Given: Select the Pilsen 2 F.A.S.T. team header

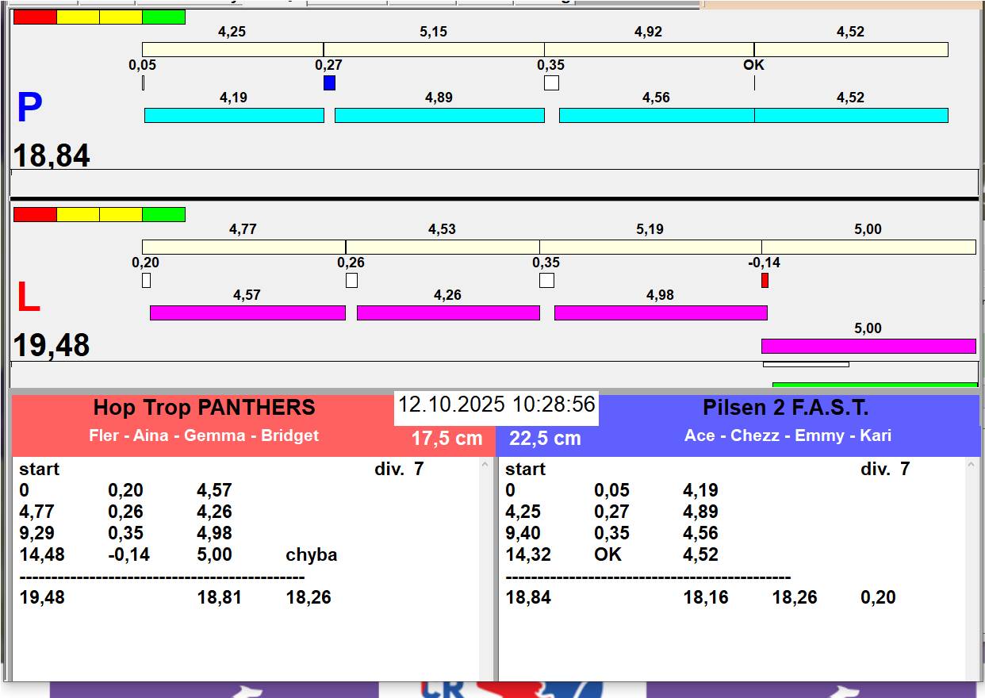Looking at the screenshot, I should [x=785, y=408].
